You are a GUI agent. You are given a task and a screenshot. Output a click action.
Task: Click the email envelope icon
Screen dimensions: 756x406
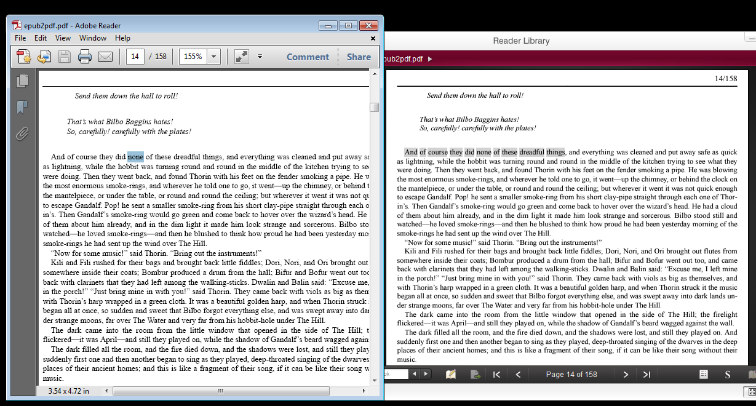point(105,57)
